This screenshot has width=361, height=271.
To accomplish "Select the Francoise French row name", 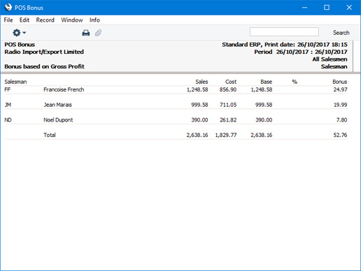I will click(x=64, y=89).
